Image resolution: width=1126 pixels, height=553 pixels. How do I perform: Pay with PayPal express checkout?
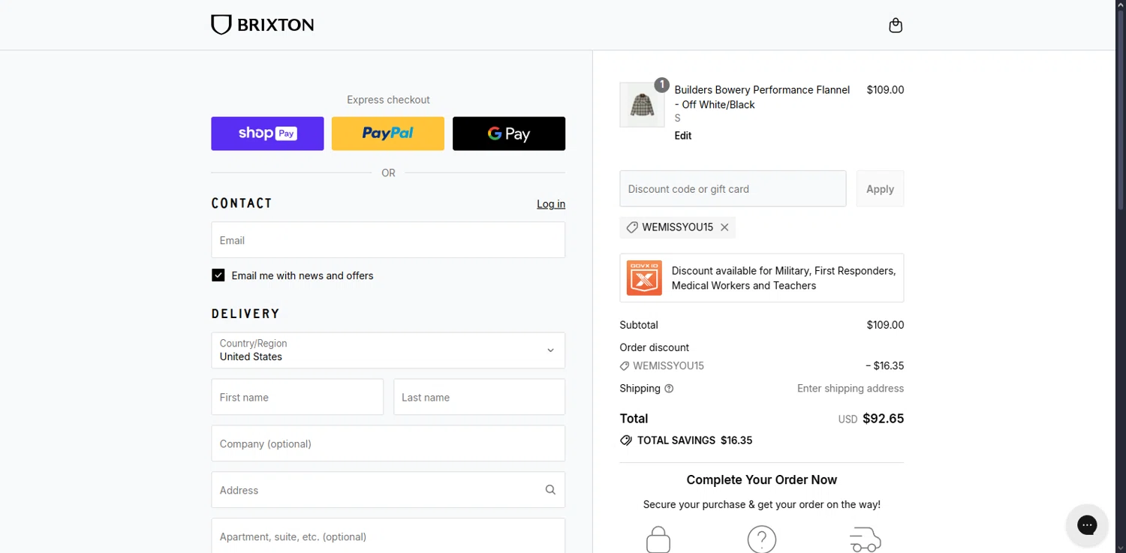point(388,134)
